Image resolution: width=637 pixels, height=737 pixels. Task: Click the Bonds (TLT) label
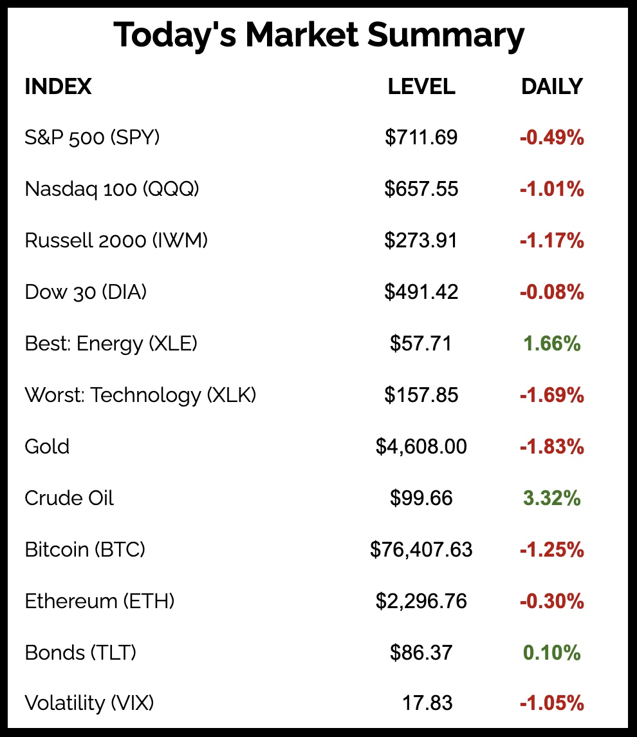pos(80,653)
